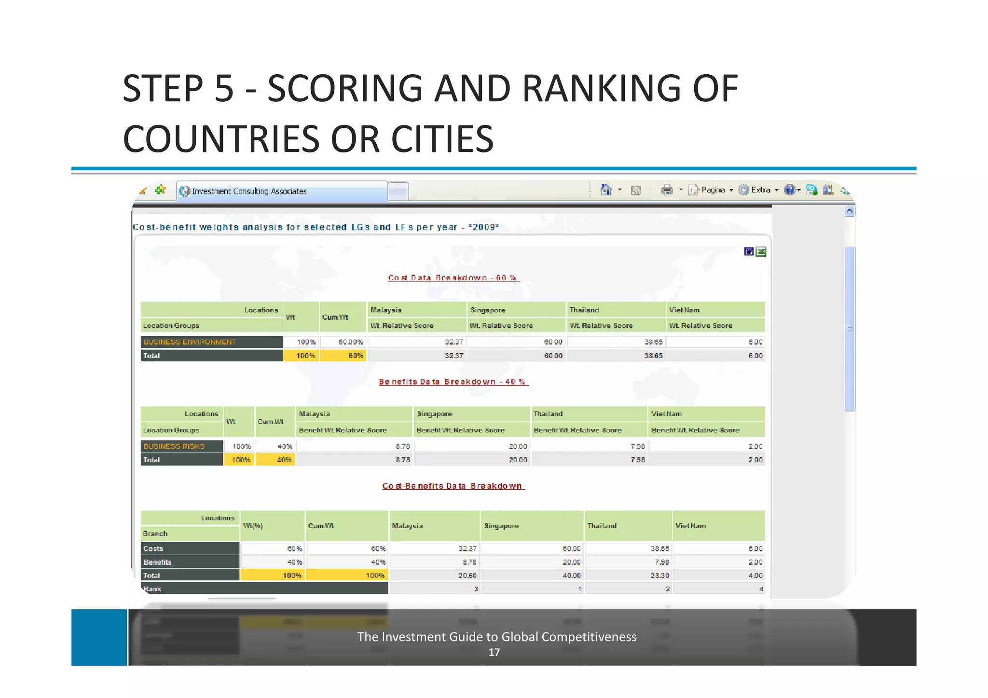Select the Rank row label
The width and height of the screenshot is (988, 698).
pyautogui.click(x=264, y=589)
